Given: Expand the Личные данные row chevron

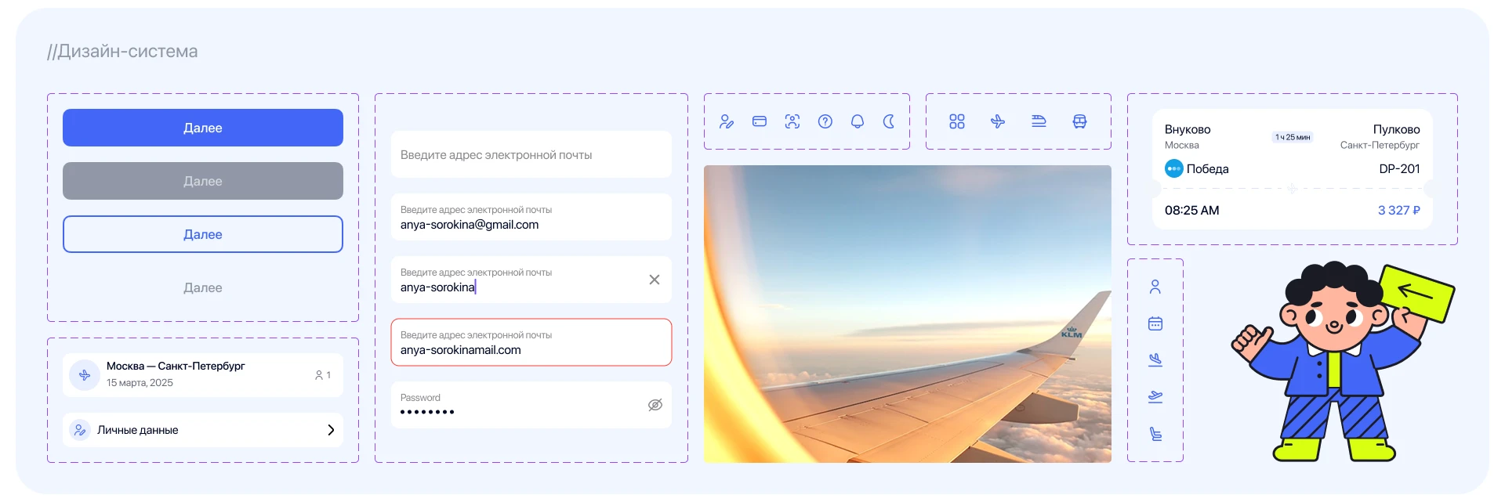Looking at the screenshot, I should click(331, 430).
